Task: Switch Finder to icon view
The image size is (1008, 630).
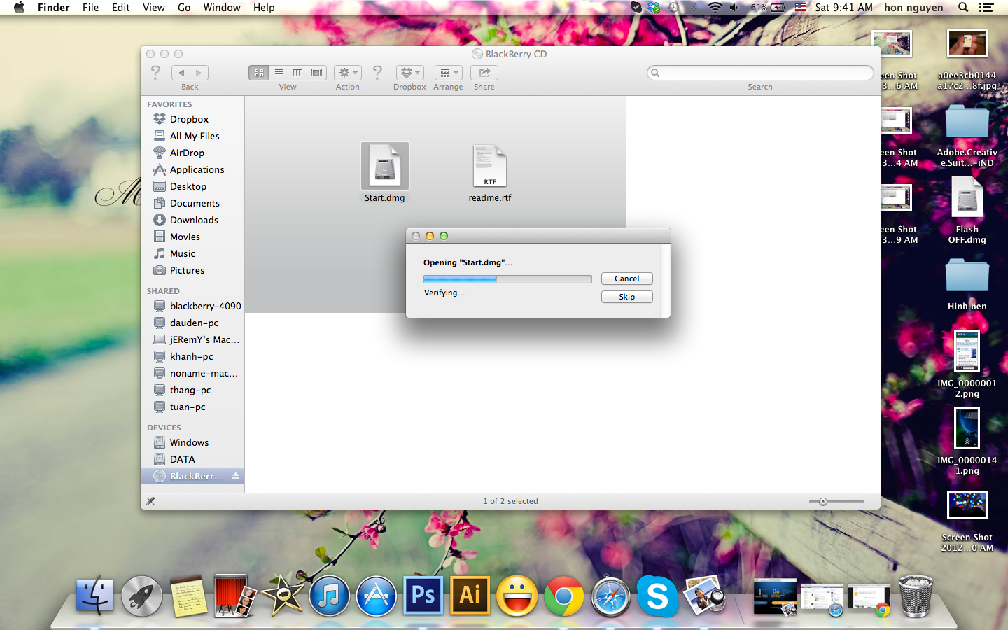Action: click(259, 73)
